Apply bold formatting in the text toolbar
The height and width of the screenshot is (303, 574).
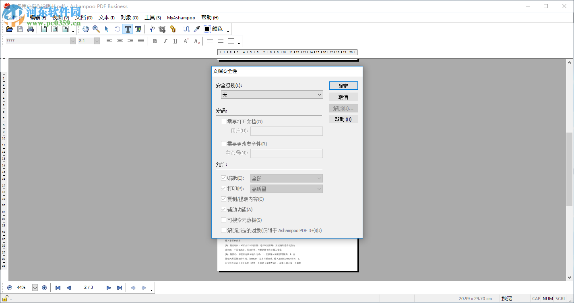(155, 41)
